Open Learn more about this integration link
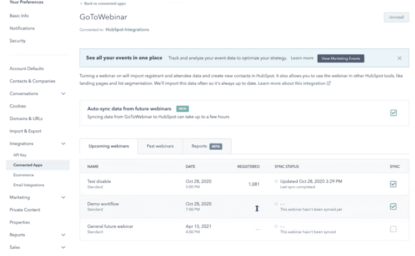The height and width of the screenshot is (256, 415). 292,83
